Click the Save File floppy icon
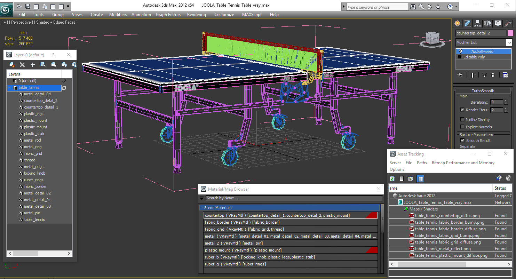This screenshot has width=516, height=279. tap(28, 6)
